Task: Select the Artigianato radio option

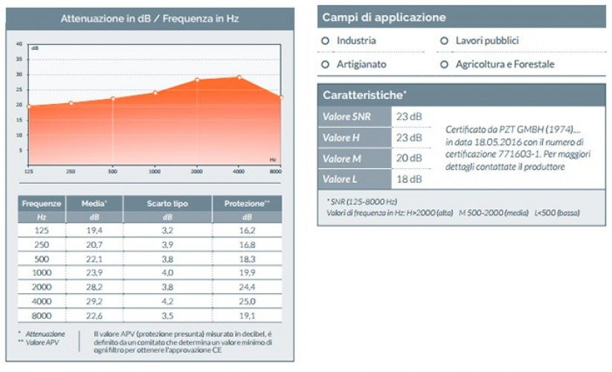Action: tap(326, 65)
